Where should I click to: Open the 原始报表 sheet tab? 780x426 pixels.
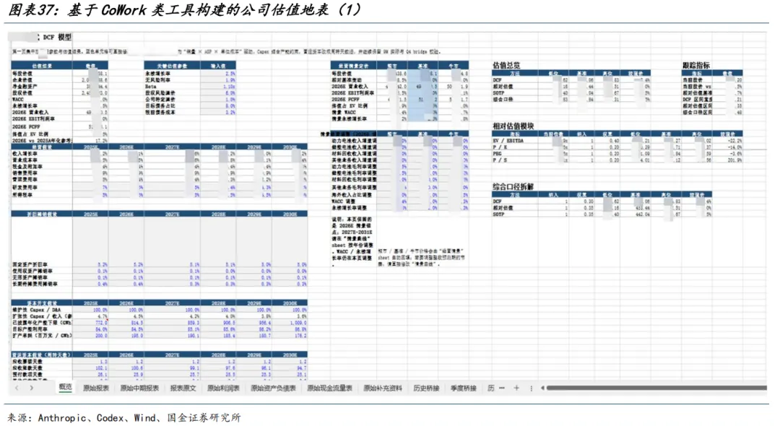(x=96, y=388)
